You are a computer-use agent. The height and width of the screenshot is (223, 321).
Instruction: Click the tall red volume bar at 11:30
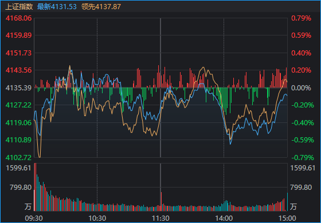[161, 201]
